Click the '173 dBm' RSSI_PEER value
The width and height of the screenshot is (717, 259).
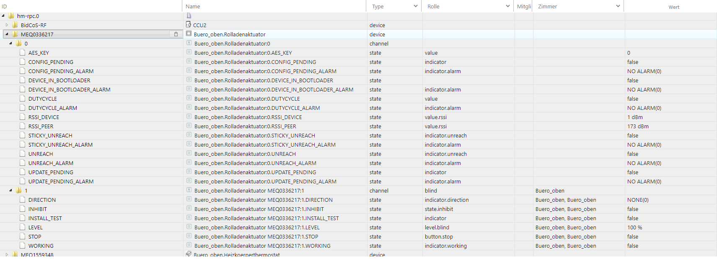click(638, 126)
